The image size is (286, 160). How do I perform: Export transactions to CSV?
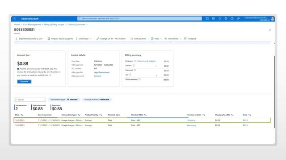tap(29, 39)
